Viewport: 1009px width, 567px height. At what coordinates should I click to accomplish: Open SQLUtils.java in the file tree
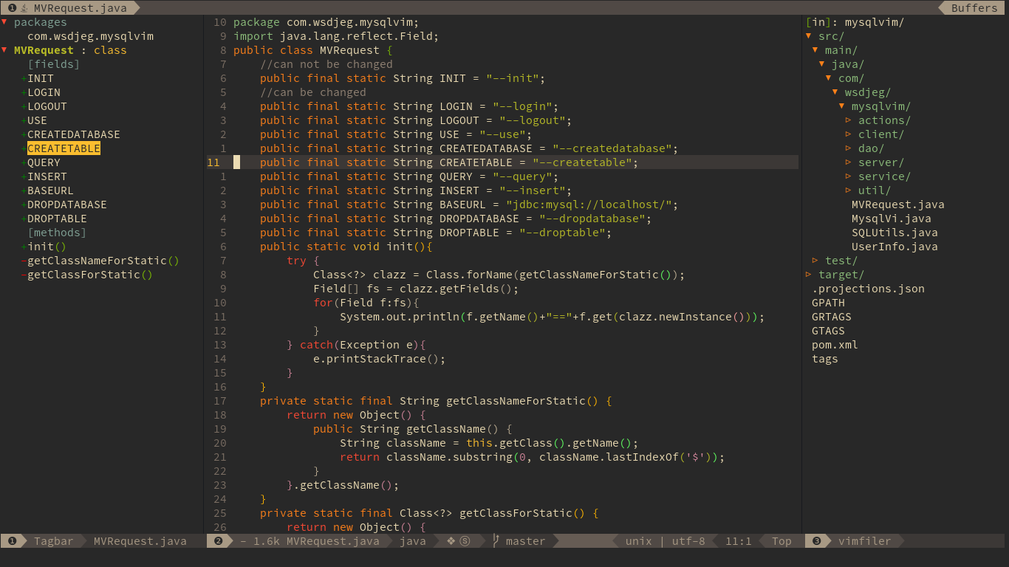point(895,233)
